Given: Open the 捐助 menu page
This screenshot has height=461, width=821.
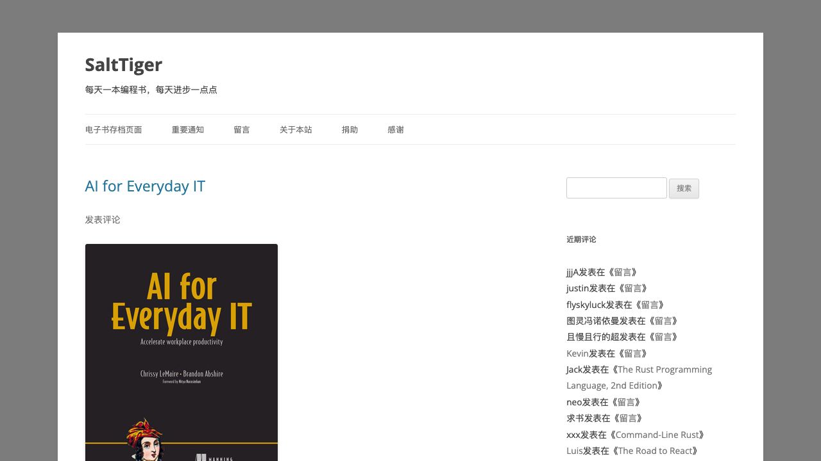Looking at the screenshot, I should tap(350, 130).
